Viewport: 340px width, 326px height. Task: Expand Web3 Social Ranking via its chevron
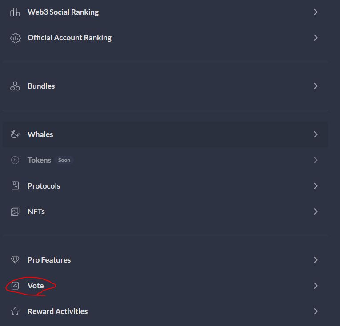click(316, 12)
